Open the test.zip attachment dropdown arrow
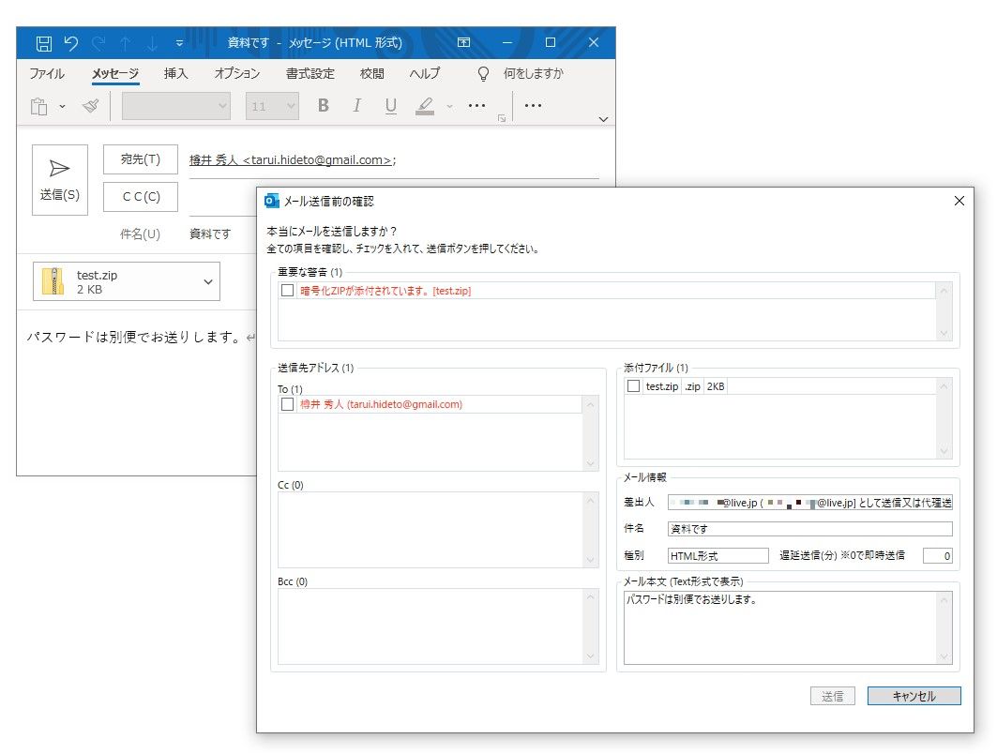 pos(208,281)
